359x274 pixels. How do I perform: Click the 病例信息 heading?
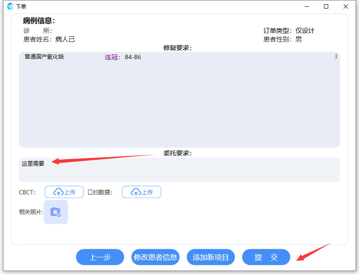[39, 21]
